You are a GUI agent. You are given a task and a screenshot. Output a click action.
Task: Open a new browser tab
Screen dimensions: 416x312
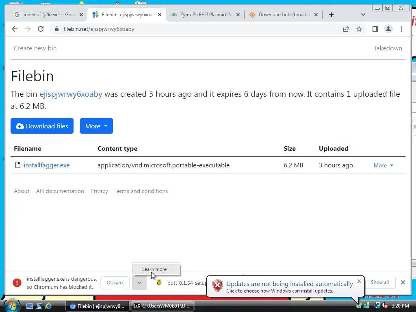point(331,15)
